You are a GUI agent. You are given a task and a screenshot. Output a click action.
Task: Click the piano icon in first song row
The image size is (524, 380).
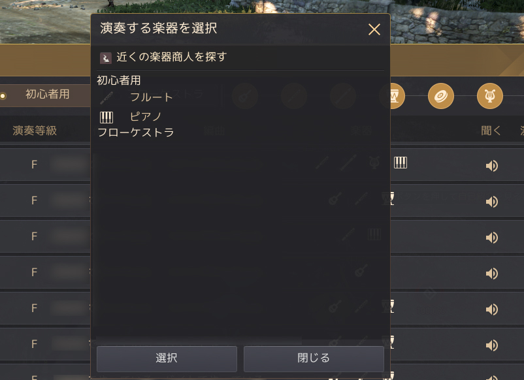[x=400, y=163]
